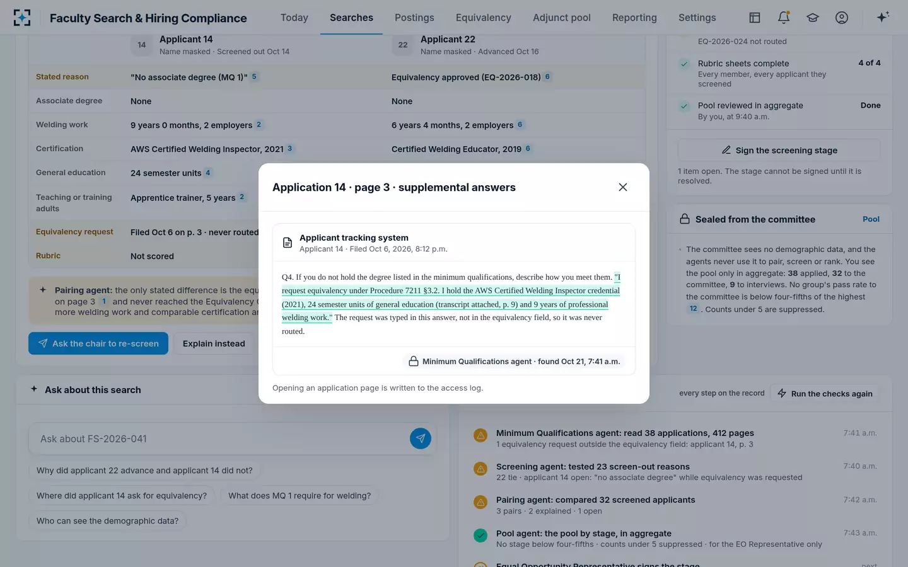
Task: Click sparkle icon beside Ask about this search
Action: tap(34, 389)
